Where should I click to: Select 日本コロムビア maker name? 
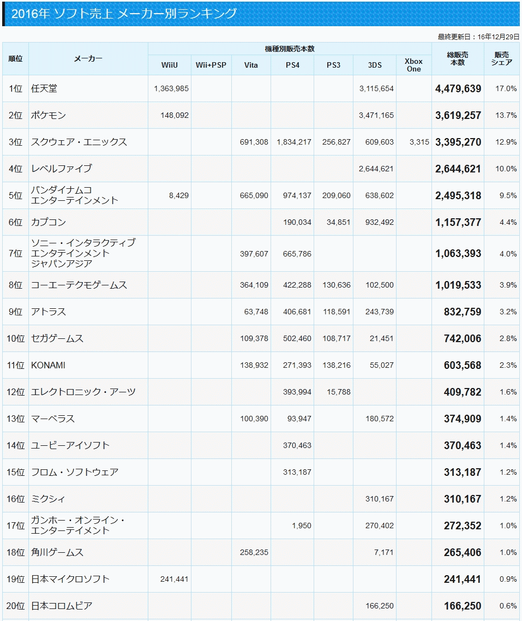click(x=61, y=606)
